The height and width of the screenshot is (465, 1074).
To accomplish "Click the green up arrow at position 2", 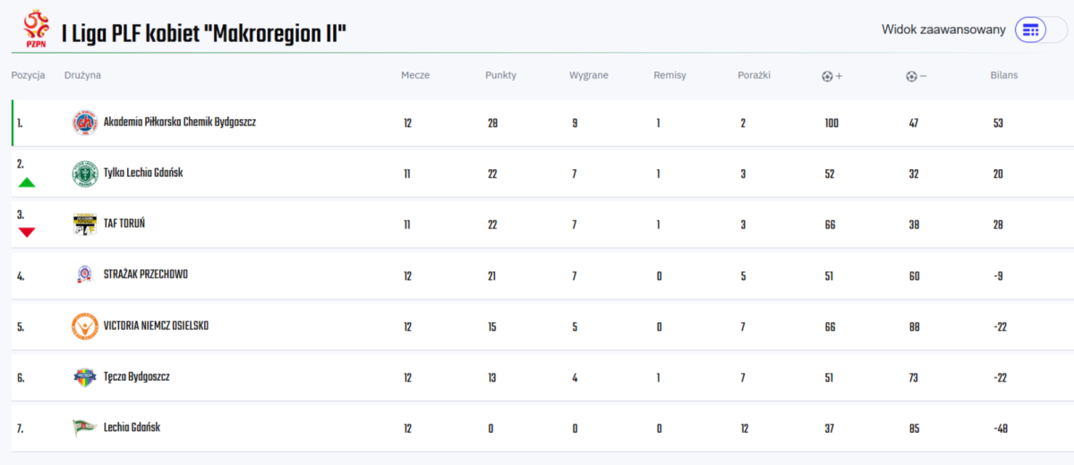I will (27, 182).
